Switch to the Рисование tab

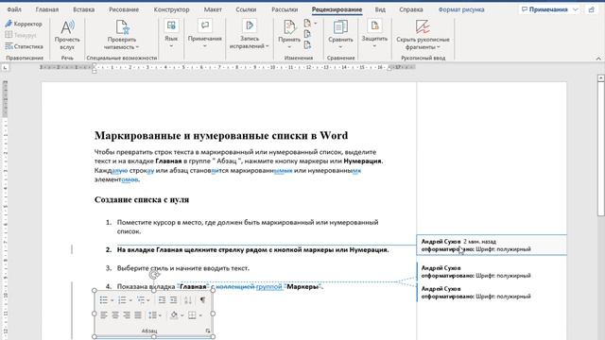click(x=124, y=9)
